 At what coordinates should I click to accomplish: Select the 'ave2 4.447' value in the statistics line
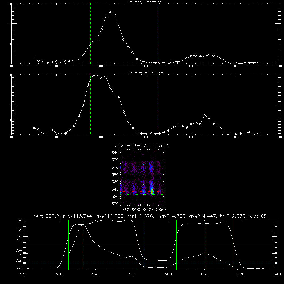[x=202, y=216]
